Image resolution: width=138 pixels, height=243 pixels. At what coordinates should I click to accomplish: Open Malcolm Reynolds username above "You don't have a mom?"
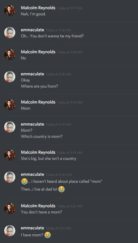point(38,206)
